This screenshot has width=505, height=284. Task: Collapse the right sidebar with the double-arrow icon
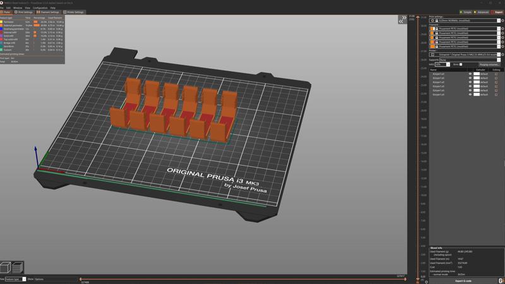click(x=402, y=20)
